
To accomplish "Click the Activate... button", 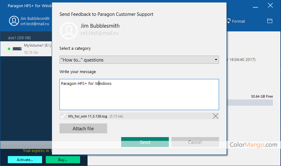I will [x=25, y=159].
